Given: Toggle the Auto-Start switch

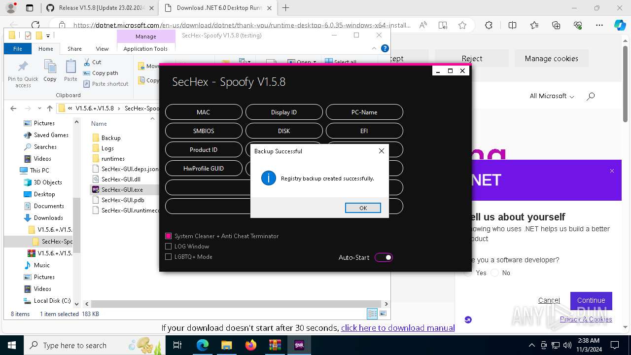Looking at the screenshot, I should (x=384, y=257).
